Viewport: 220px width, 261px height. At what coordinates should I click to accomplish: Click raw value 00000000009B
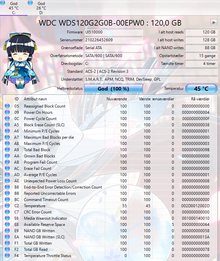[x=195, y=150]
